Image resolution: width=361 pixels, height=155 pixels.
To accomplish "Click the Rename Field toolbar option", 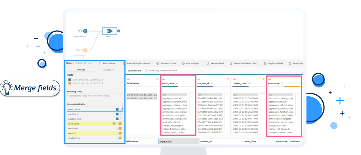I will point(215,63).
